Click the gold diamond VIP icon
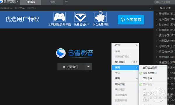The width and height of the screenshot is (175, 105). pos(80,17)
